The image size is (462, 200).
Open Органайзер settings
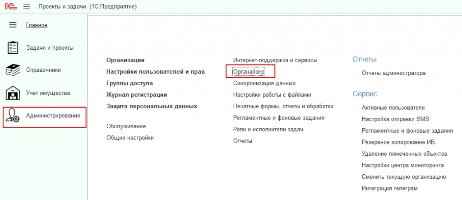pos(249,72)
